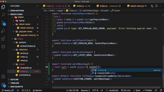Select routers autocomplete suggestion
Screen dimensions: 164x92
(x=126, y=70)
